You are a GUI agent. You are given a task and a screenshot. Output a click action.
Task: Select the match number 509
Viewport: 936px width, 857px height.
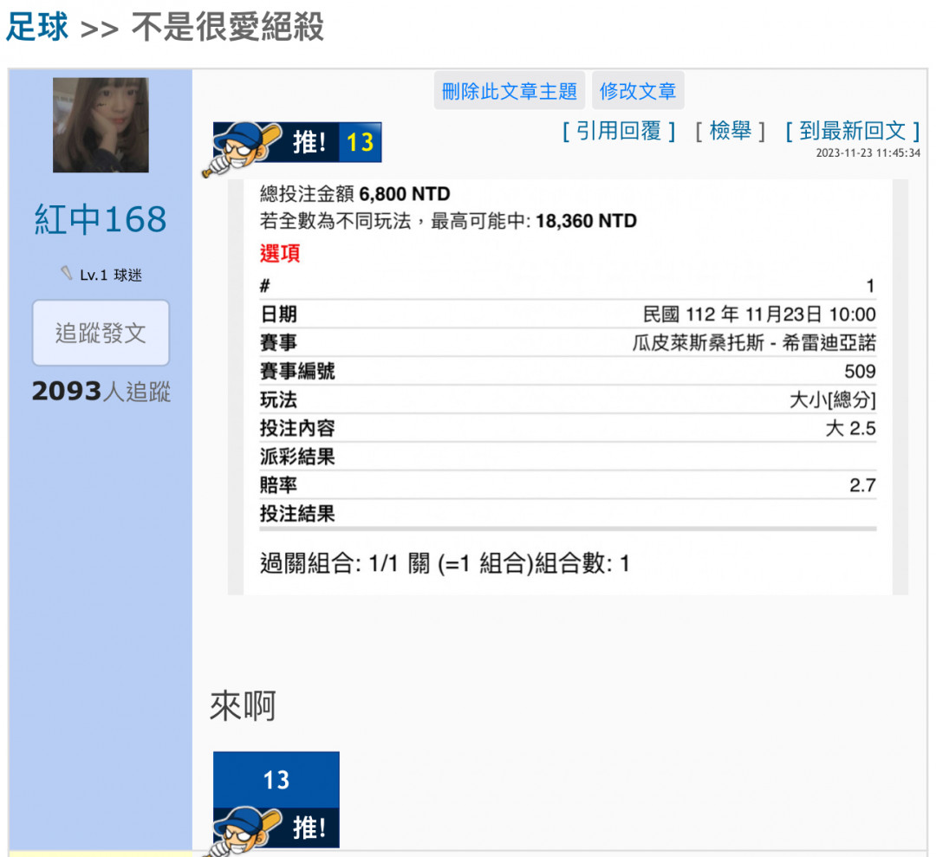[860, 371]
